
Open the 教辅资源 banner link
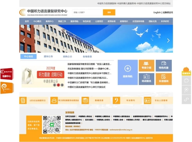(96, 101)
